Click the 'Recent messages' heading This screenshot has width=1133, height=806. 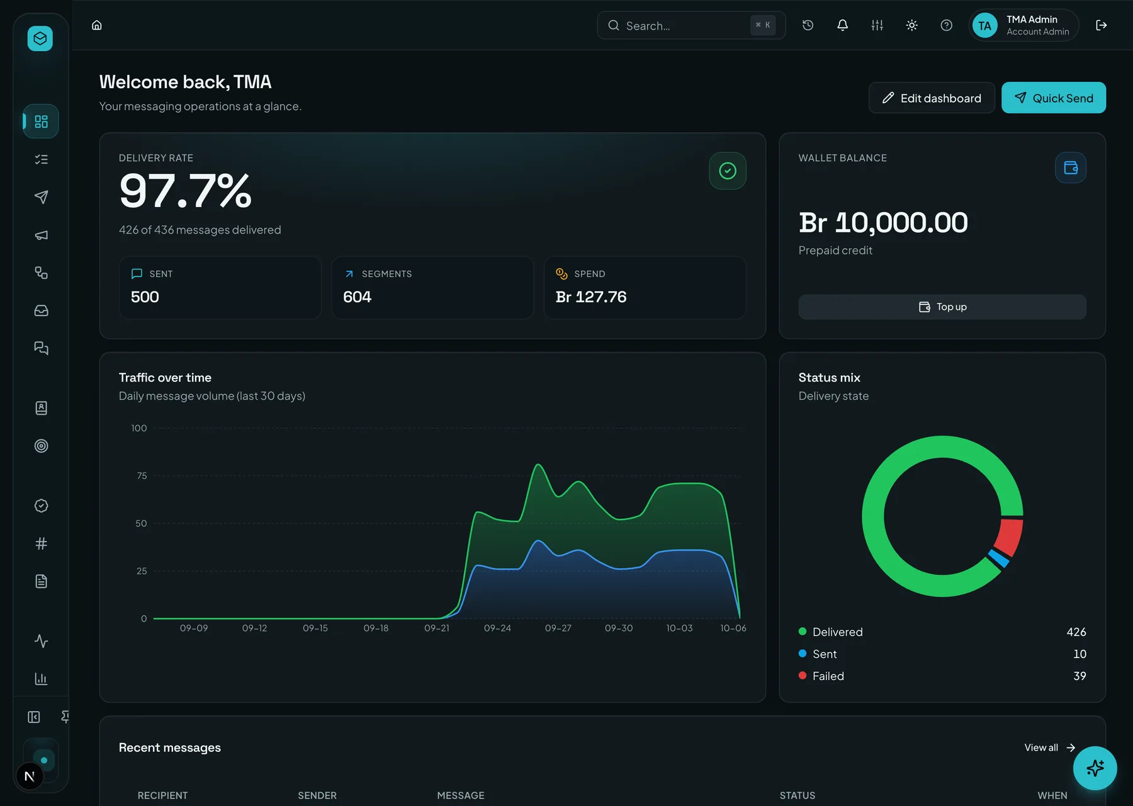point(170,747)
